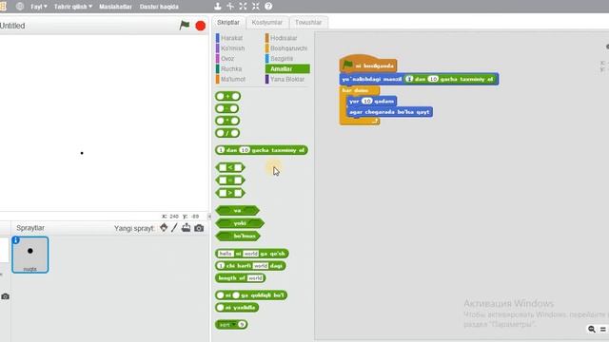Open block help question mark tool

tap(268, 6)
